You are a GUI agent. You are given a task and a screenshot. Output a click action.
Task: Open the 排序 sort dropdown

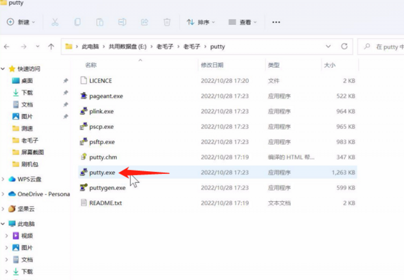coord(201,22)
